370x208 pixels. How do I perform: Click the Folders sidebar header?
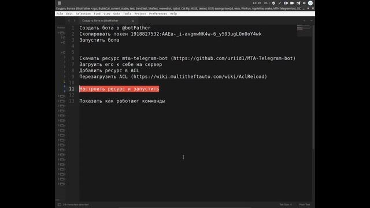[61, 28]
